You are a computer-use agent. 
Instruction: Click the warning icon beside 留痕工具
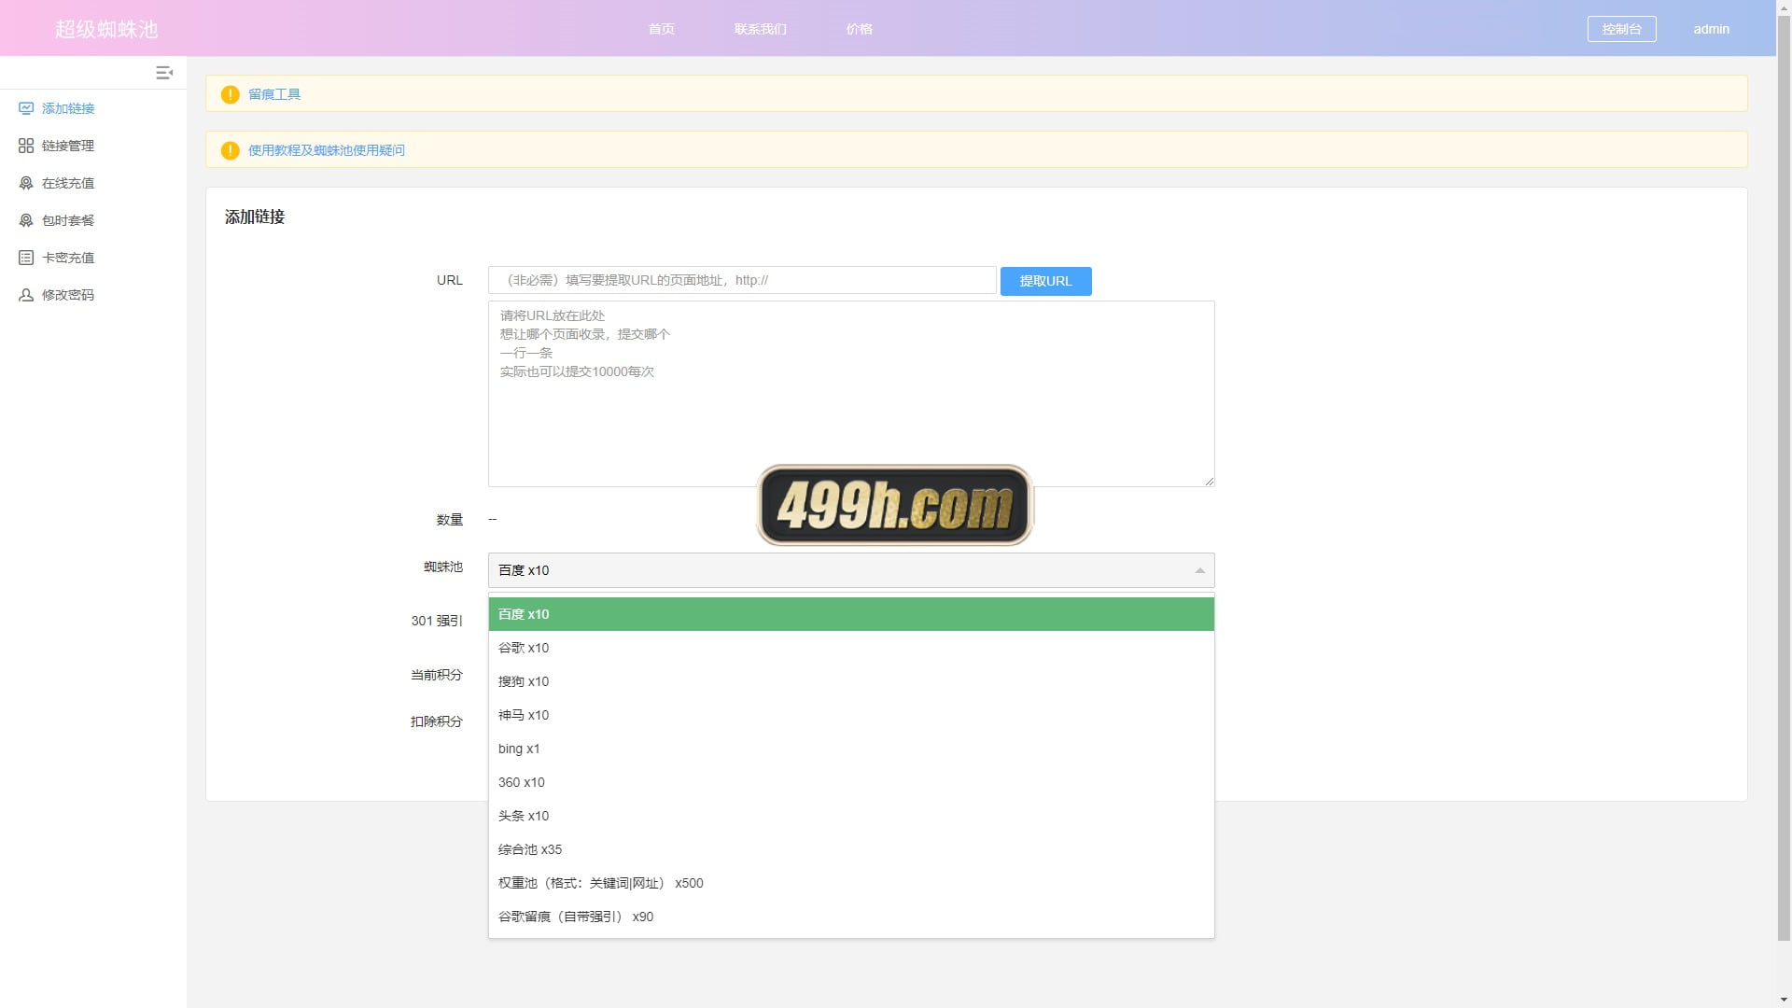(x=230, y=94)
